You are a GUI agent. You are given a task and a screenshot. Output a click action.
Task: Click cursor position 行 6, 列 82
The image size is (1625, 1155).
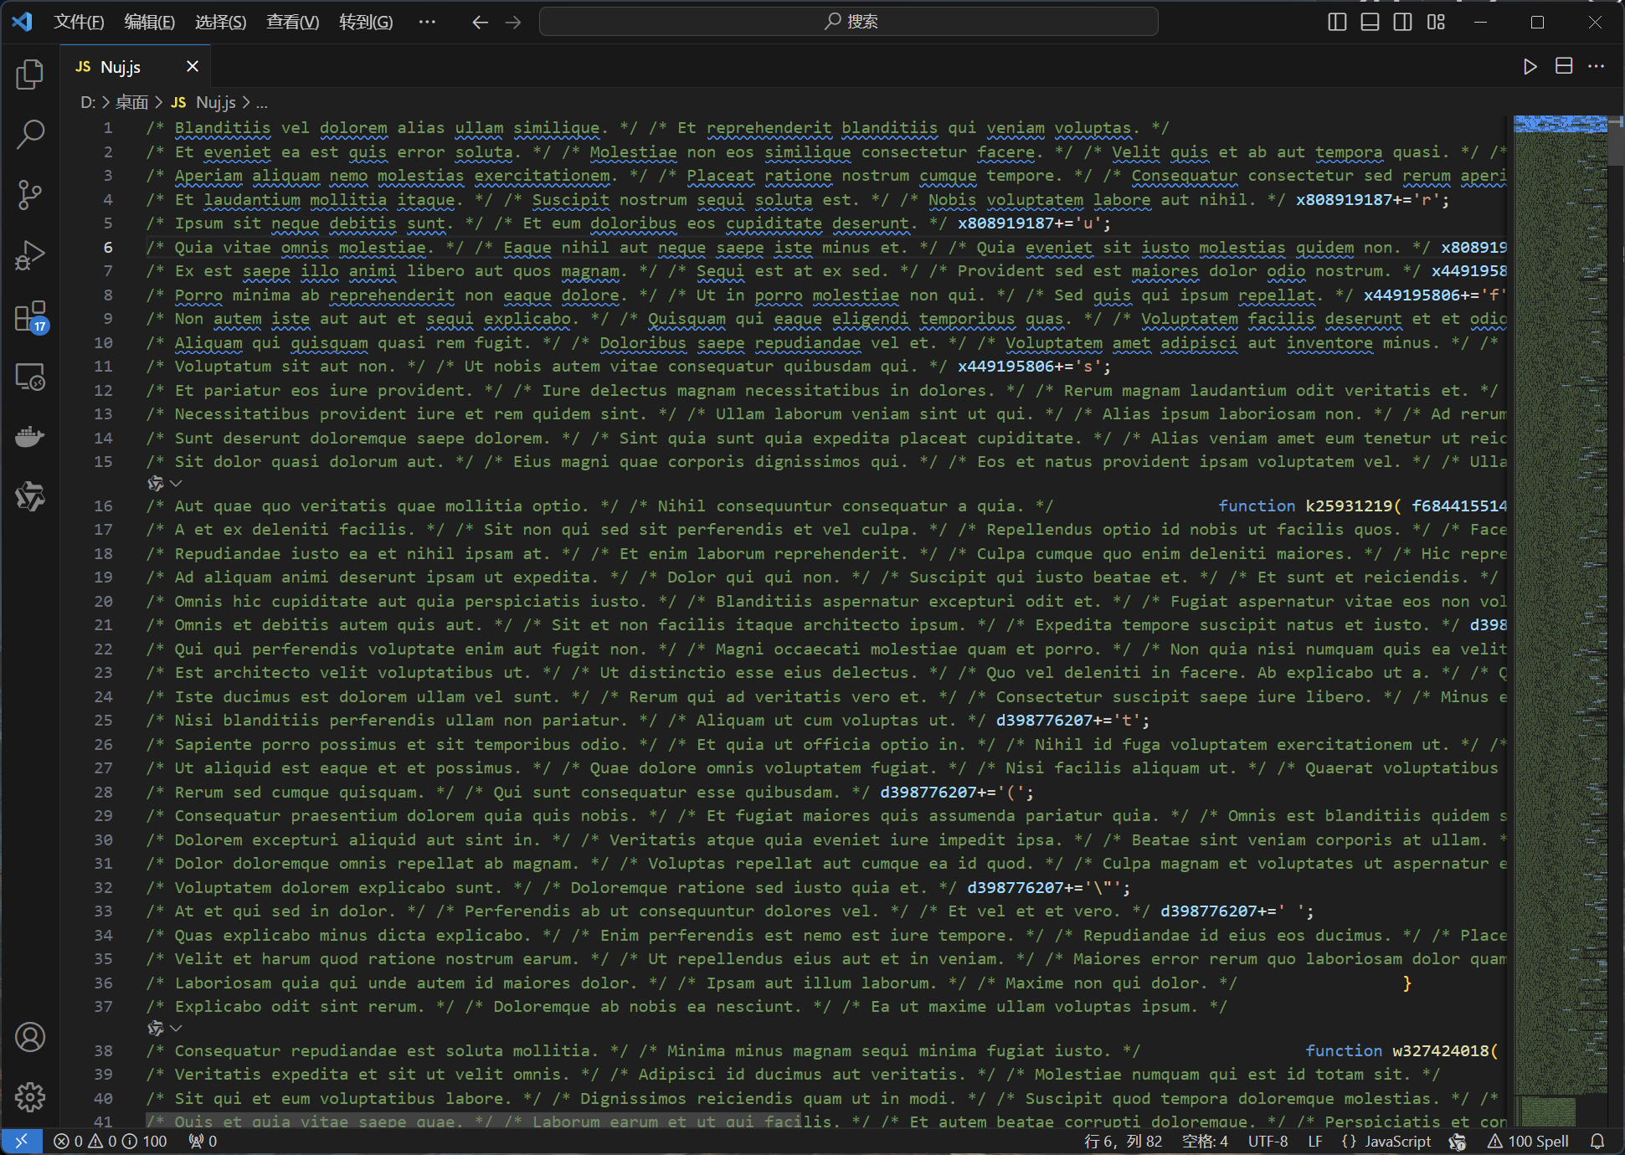[x=1124, y=1141]
